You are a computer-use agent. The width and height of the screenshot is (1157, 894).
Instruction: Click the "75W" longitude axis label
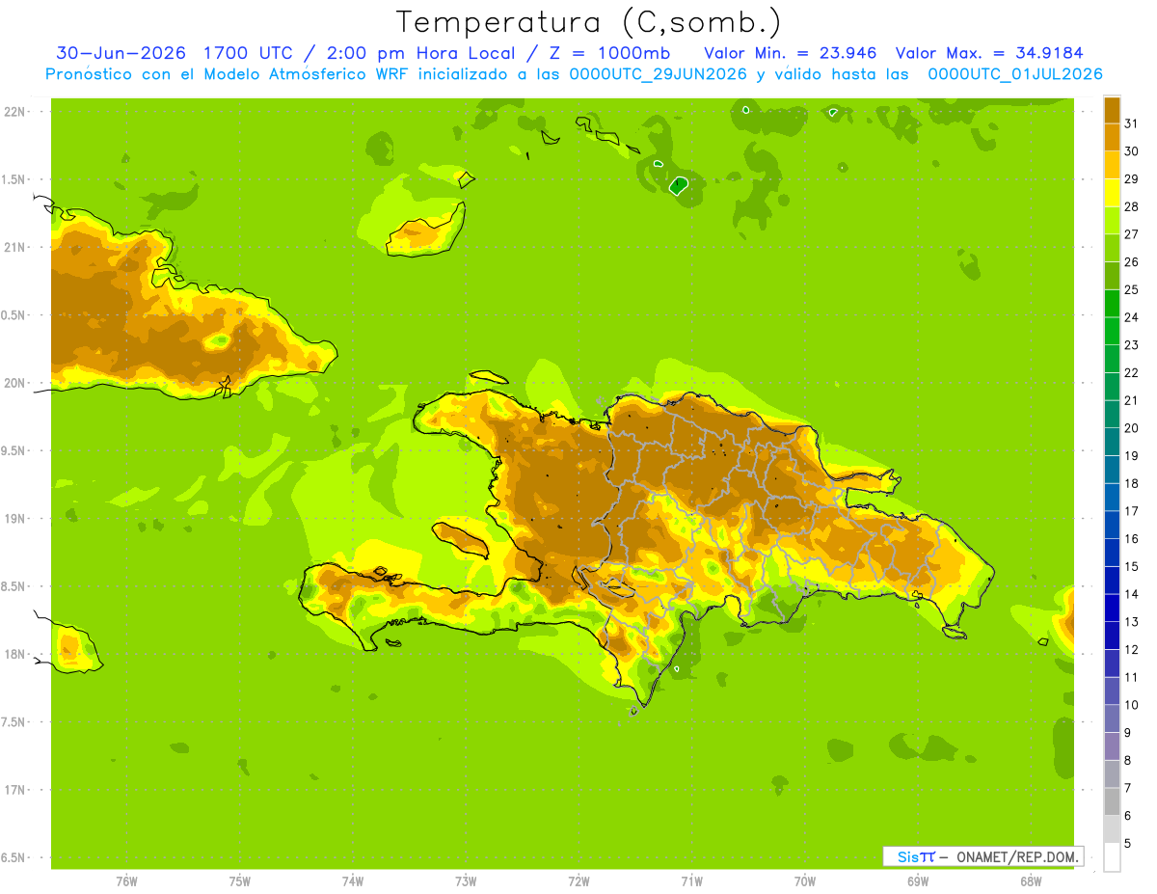coord(239,881)
